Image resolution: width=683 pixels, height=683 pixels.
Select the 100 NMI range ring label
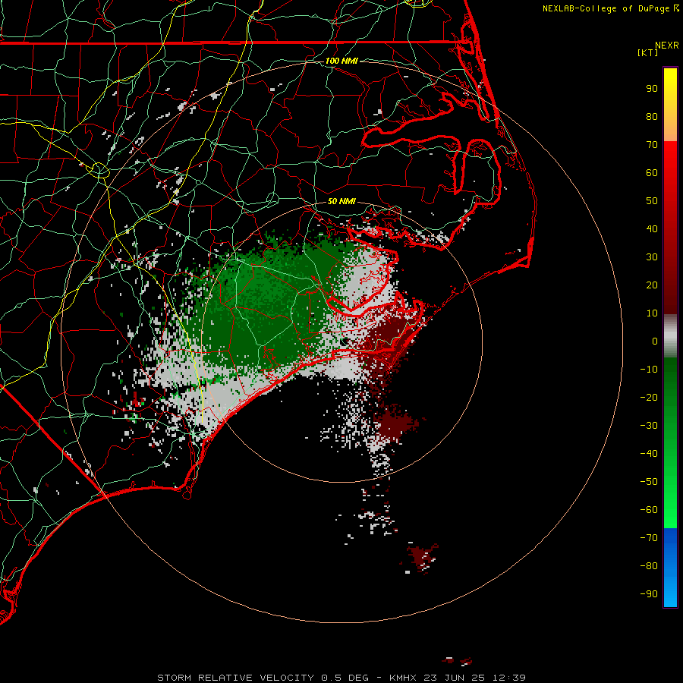pos(341,61)
